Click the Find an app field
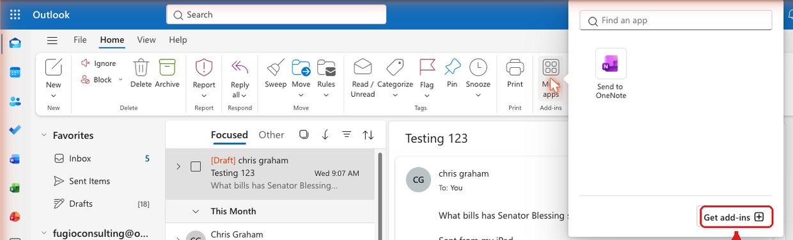793x240 pixels. (676, 20)
